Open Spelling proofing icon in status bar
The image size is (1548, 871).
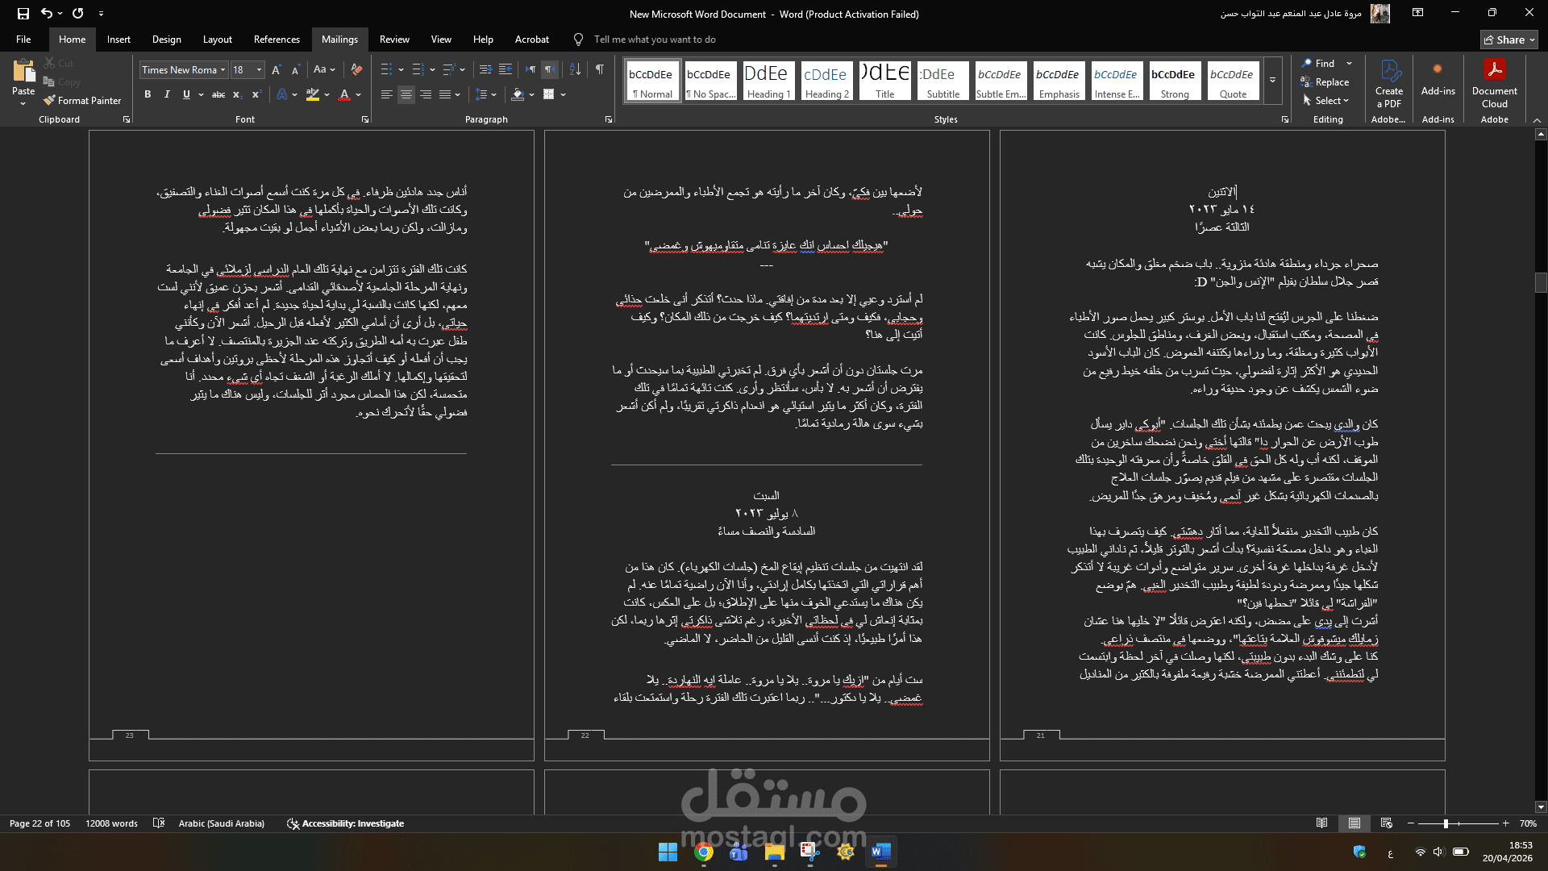click(159, 823)
